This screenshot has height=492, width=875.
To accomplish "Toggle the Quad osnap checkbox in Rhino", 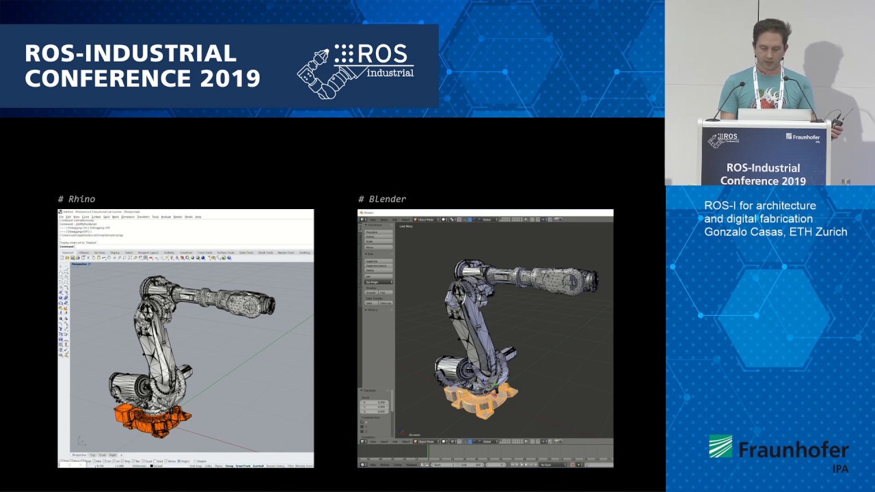I will 143,461.
